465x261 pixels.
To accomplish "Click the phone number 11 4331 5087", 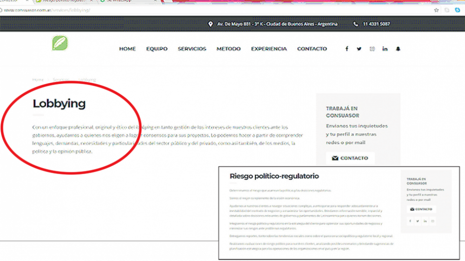I will click(376, 24).
